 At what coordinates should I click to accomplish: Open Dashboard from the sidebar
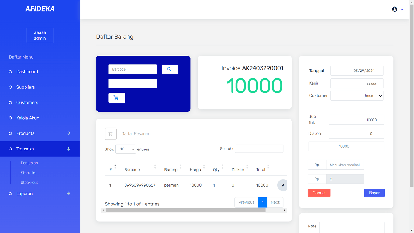(x=27, y=72)
